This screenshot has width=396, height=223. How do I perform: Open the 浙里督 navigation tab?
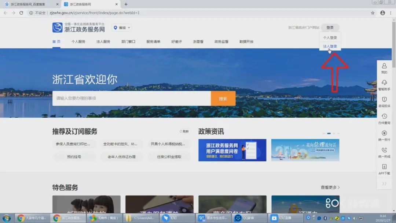tap(198, 42)
